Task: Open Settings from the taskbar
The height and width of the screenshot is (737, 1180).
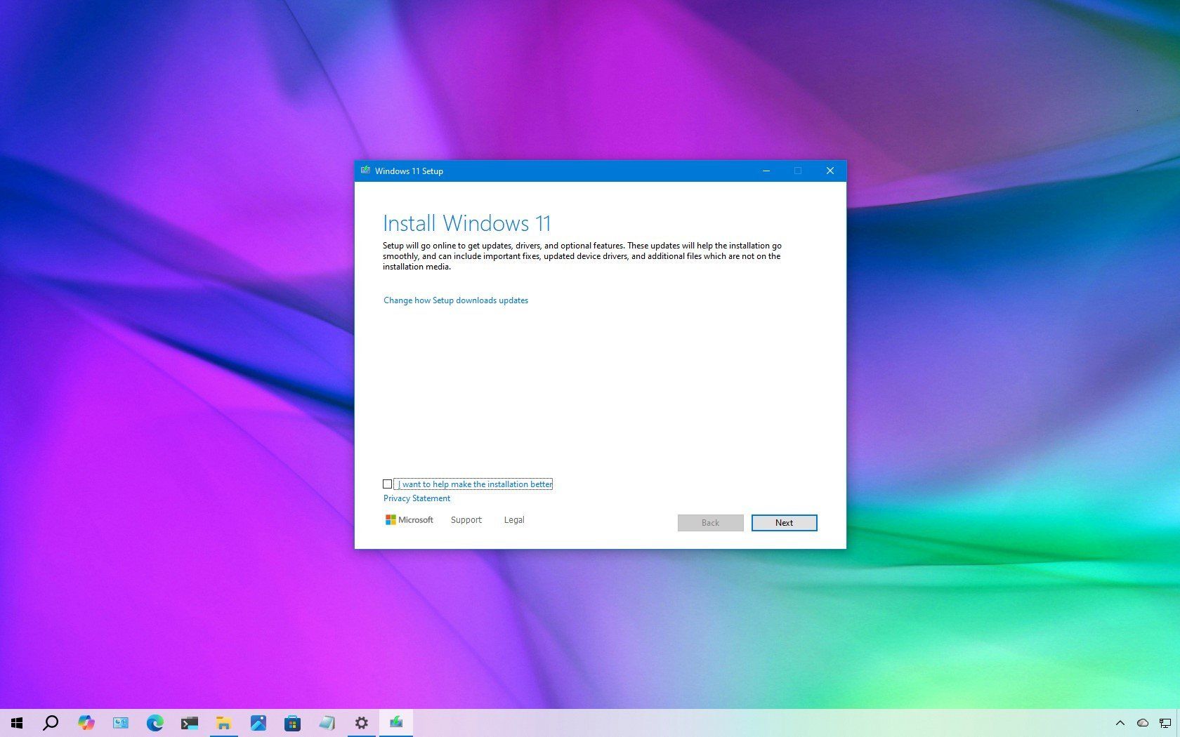Action: tap(361, 723)
